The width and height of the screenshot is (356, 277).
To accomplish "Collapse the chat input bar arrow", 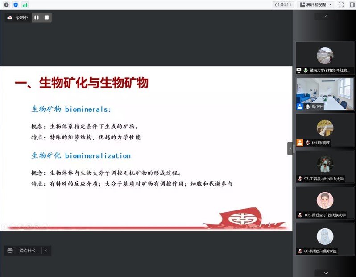I will coord(46,251).
